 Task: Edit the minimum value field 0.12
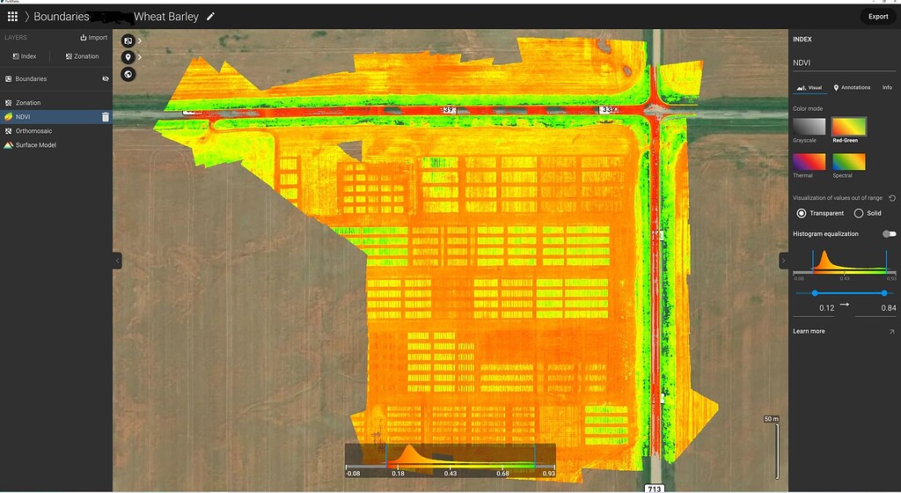[x=816, y=308]
